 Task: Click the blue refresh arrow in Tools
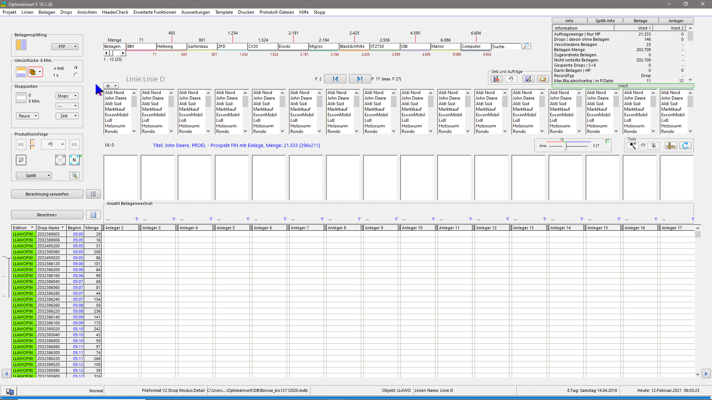click(685, 146)
